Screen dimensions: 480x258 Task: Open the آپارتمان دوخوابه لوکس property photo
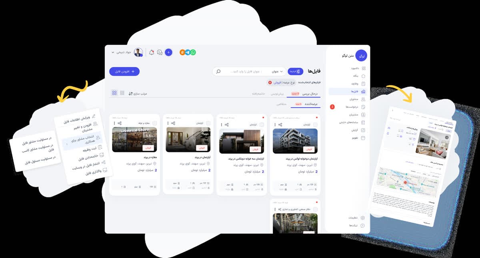click(295, 141)
